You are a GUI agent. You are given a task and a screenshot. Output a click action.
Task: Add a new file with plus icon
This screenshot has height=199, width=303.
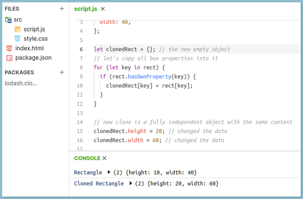click(x=62, y=9)
